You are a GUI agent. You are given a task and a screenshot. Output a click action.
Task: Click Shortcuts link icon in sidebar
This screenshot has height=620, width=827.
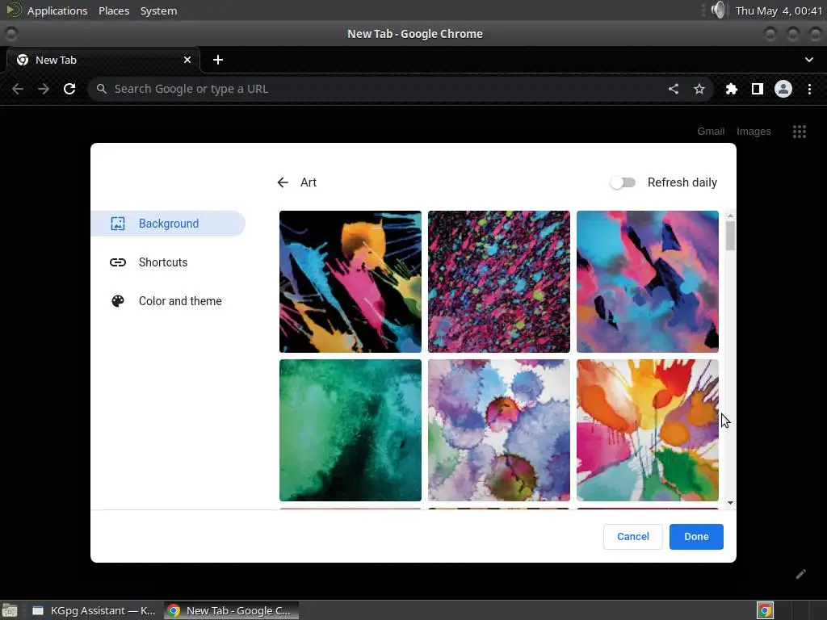(x=118, y=262)
